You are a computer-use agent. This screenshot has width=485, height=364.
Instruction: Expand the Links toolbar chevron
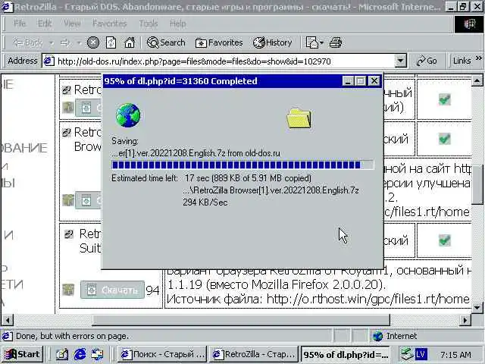pos(479,58)
